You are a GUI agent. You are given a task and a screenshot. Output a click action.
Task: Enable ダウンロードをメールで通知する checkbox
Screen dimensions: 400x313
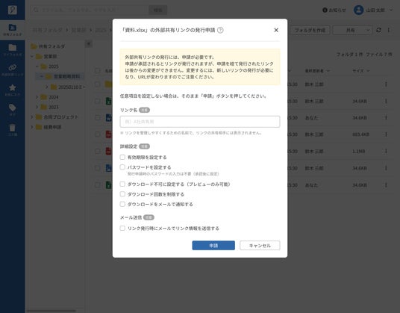click(122, 204)
